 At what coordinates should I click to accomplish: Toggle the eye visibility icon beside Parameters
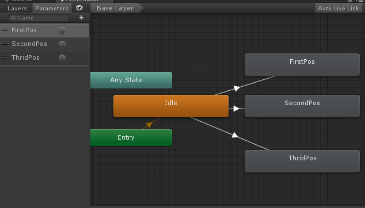[x=79, y=8]
